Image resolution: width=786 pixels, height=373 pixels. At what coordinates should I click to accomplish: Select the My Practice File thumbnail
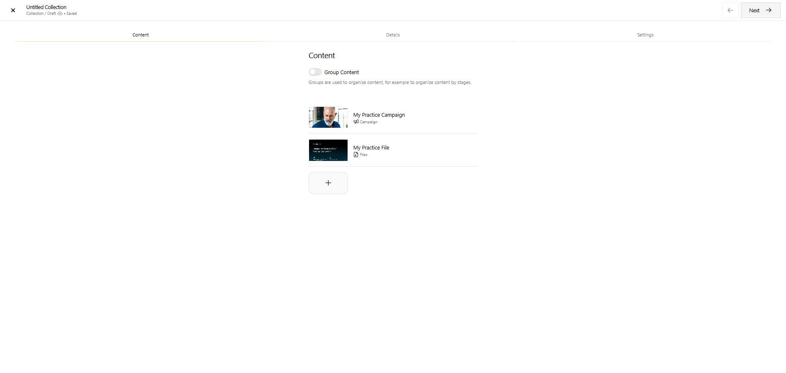point(328,150)
